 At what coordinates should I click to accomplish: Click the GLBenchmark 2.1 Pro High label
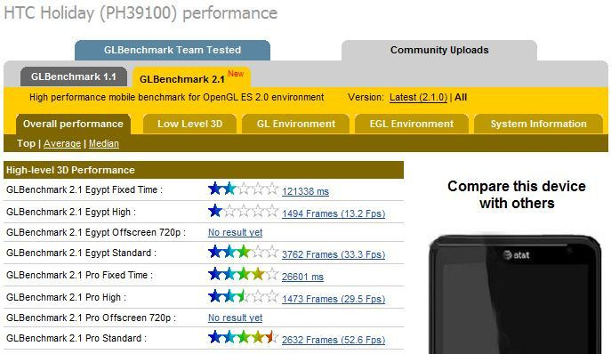click(x=66, y=297)
